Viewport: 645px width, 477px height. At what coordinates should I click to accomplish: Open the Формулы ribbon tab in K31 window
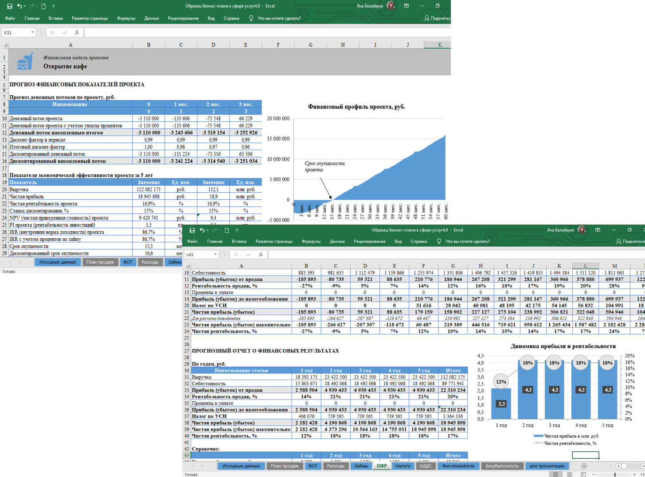point(126,19)
